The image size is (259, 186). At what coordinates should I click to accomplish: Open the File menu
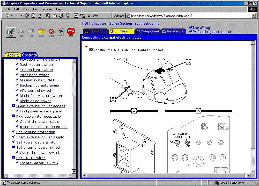coord(8,9)
